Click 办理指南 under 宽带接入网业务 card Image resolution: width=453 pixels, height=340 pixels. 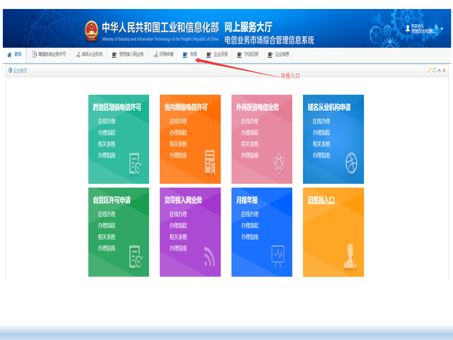coord(178,248)
